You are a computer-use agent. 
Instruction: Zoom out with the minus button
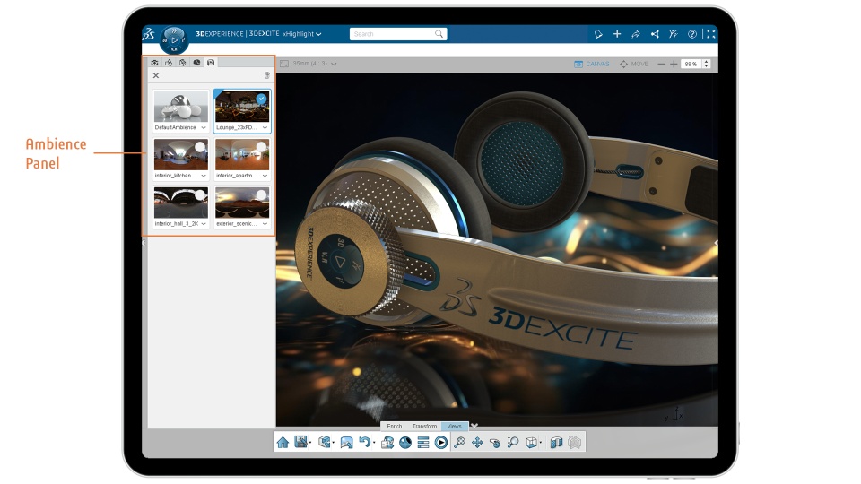click(x=661, y=65)
